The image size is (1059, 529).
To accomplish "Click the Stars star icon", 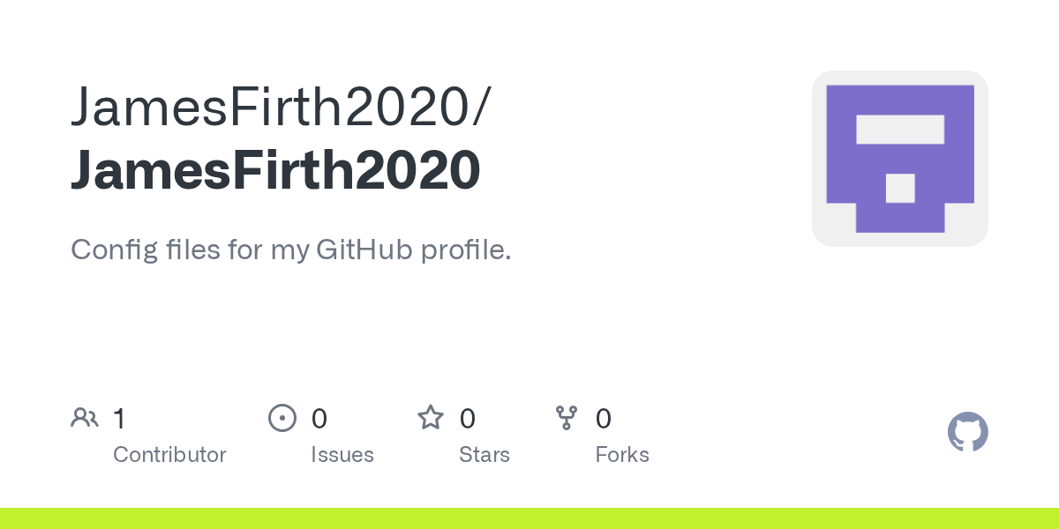I will point(431,418).
